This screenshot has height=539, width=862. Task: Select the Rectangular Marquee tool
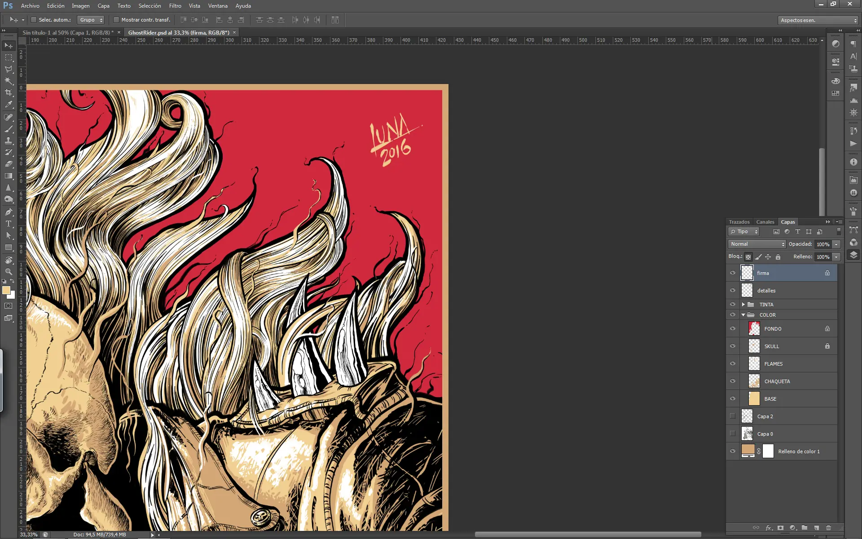(x=9, y=57)
